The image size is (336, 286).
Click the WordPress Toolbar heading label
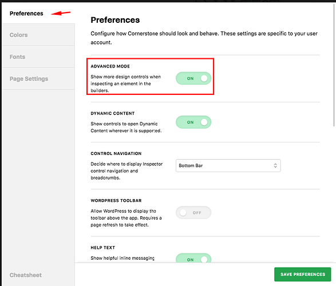pyautogui.click(x=116, y=201)
